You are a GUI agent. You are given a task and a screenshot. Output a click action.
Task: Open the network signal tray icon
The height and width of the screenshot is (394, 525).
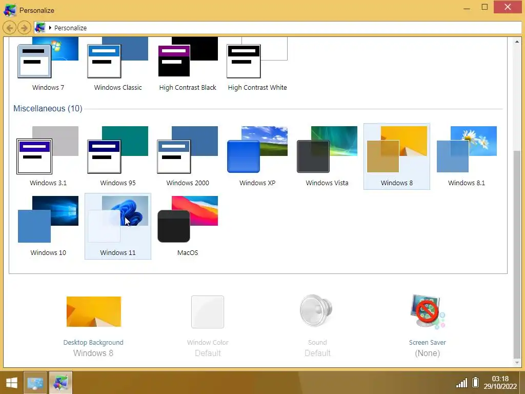pyautogui.click(x=462, y=383)
